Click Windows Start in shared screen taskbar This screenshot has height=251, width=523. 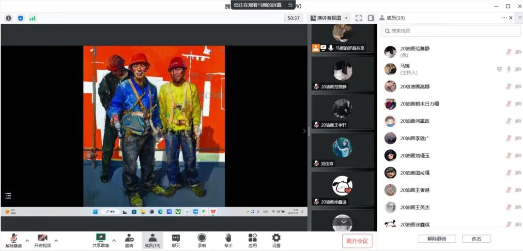[95, 211]
